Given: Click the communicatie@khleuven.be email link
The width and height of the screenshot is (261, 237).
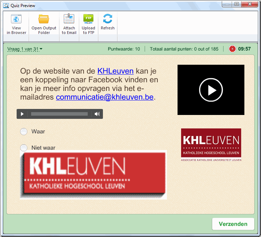Looking at the screenshot, I should click(x=105, y=97).
